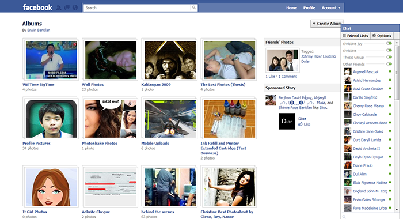Open the Ink Refill and Printer album thumbnail
403x219 pixels.
click(x=229, y=119)
